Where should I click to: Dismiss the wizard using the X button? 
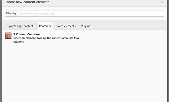point(162,2)
